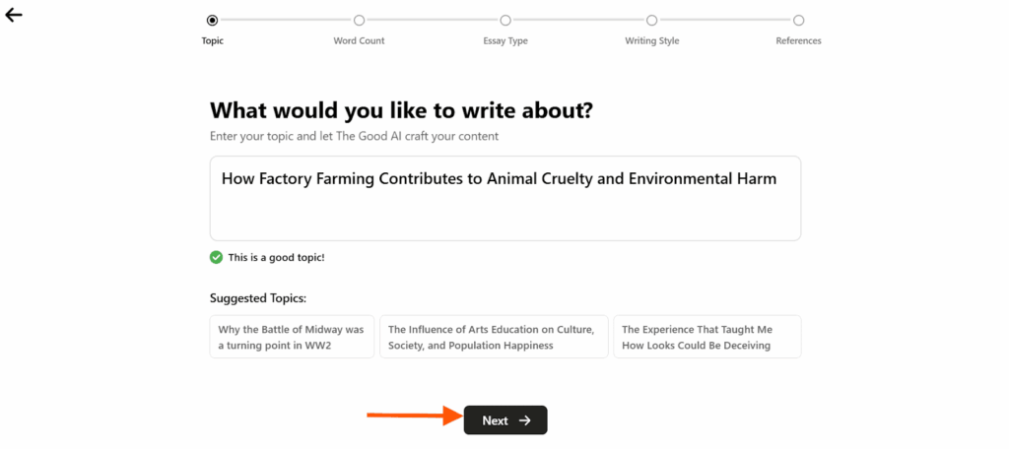Click the arrow icon inside the Next button
This screenshot has height=449, width=1009.
coord(525,420)
